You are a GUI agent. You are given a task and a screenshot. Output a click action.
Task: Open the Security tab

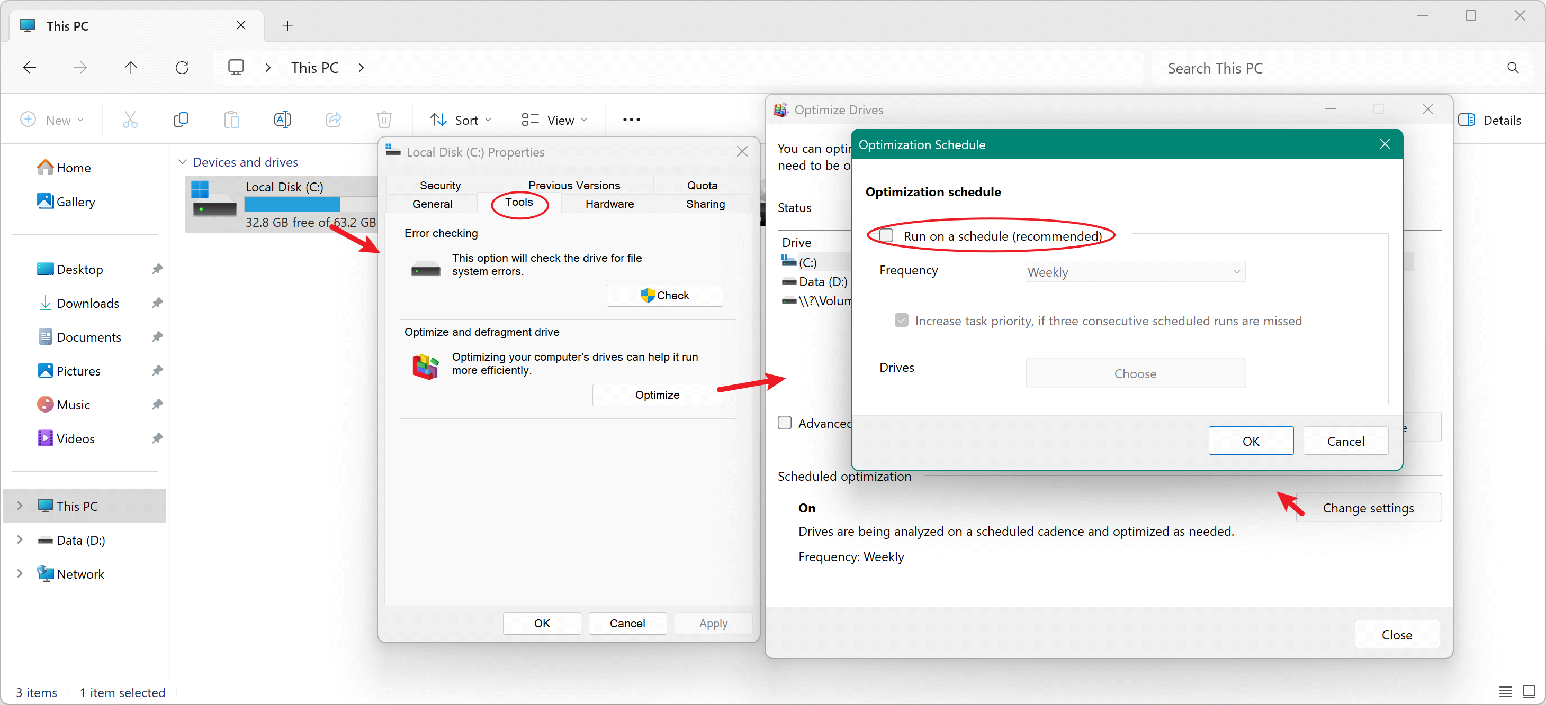coord(440,185)
